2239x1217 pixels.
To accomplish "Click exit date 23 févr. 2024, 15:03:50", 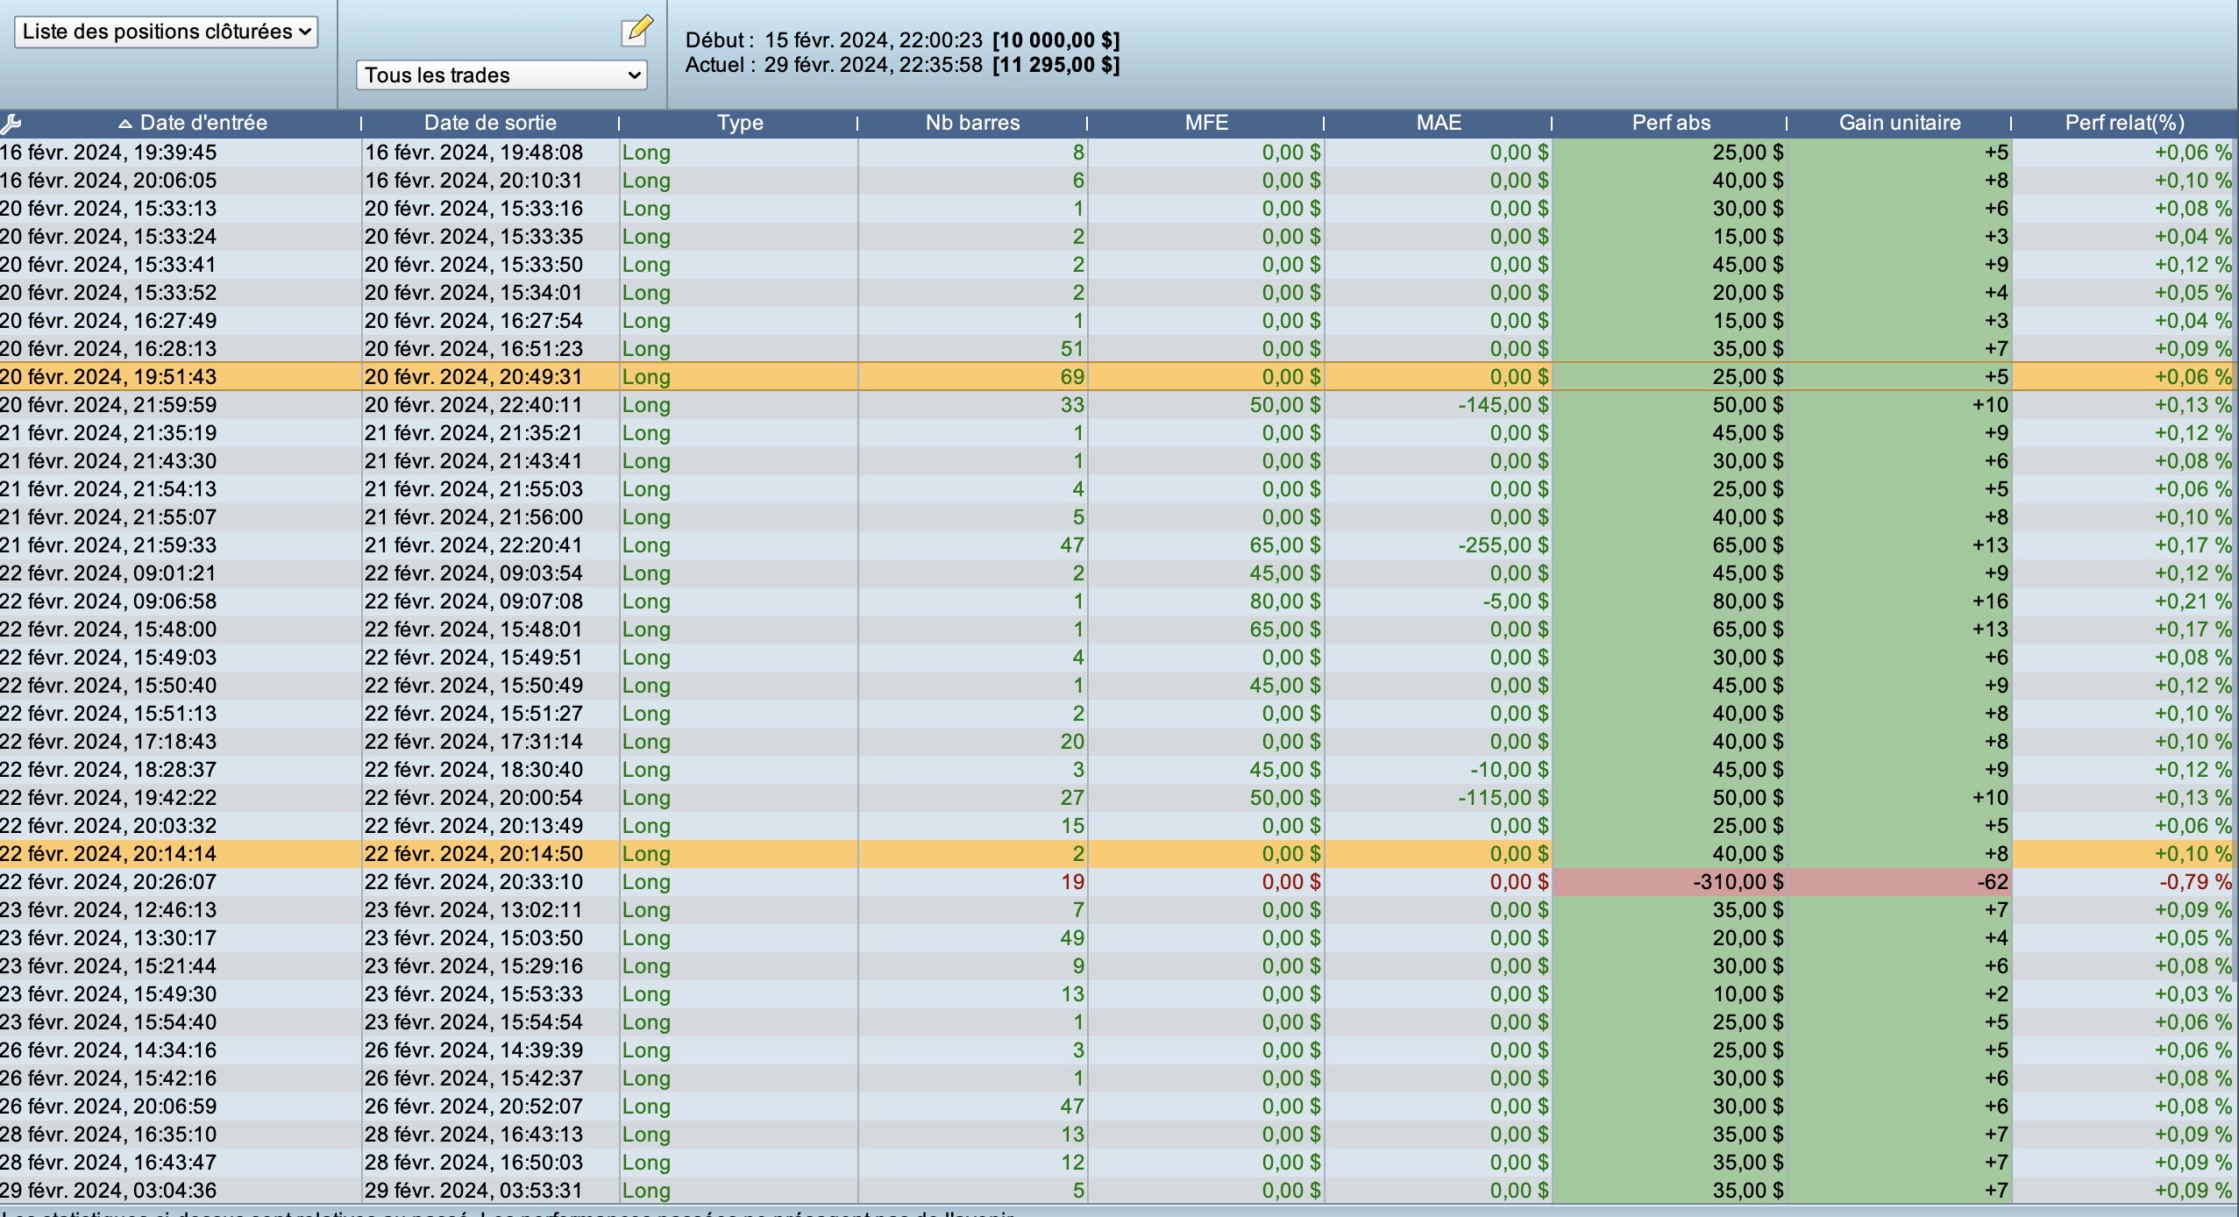I will 473,938.
